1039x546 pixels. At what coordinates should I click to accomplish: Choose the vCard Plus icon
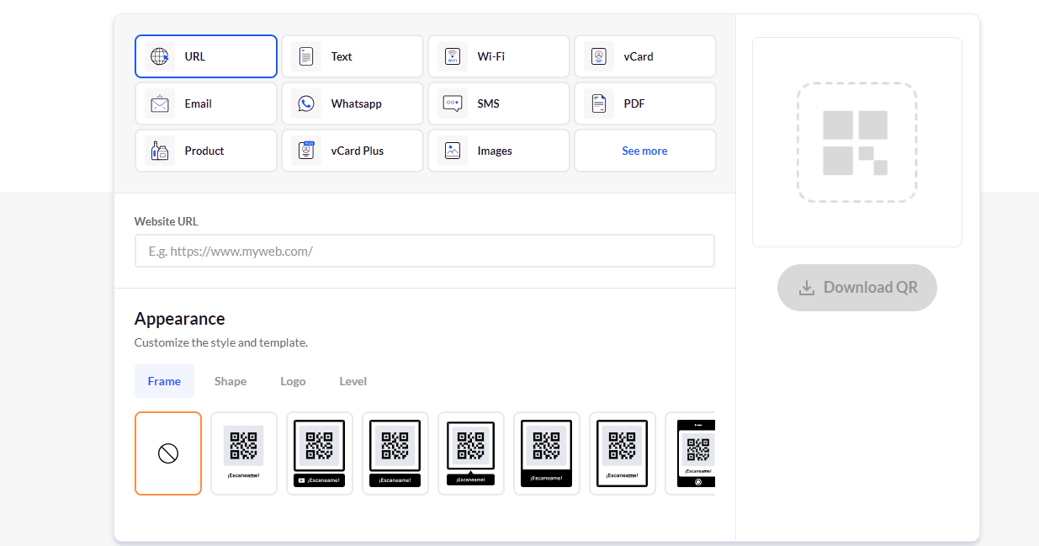306,151
